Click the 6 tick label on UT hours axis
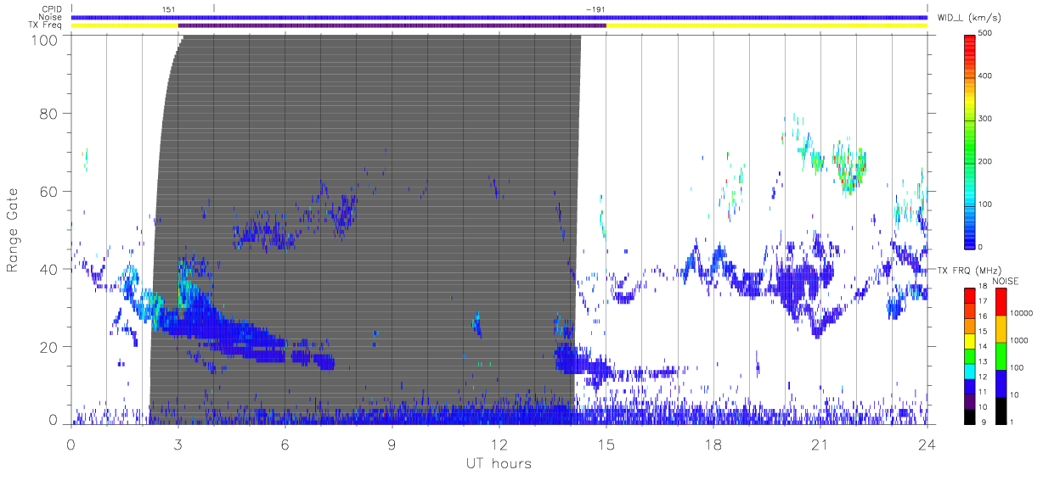 coord(285,444)
